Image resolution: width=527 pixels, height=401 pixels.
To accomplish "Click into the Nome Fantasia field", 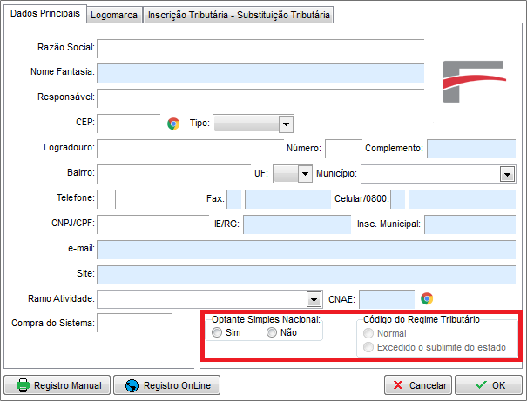I will point(260,71).
